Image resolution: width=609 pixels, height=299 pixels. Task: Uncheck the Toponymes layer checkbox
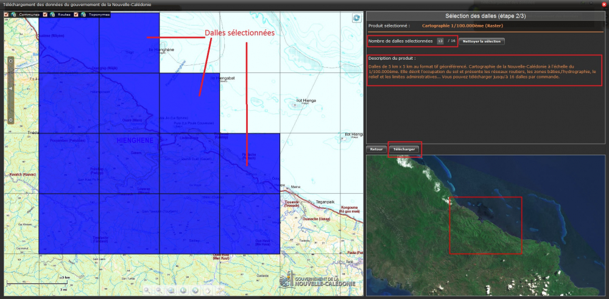point(76,15)
